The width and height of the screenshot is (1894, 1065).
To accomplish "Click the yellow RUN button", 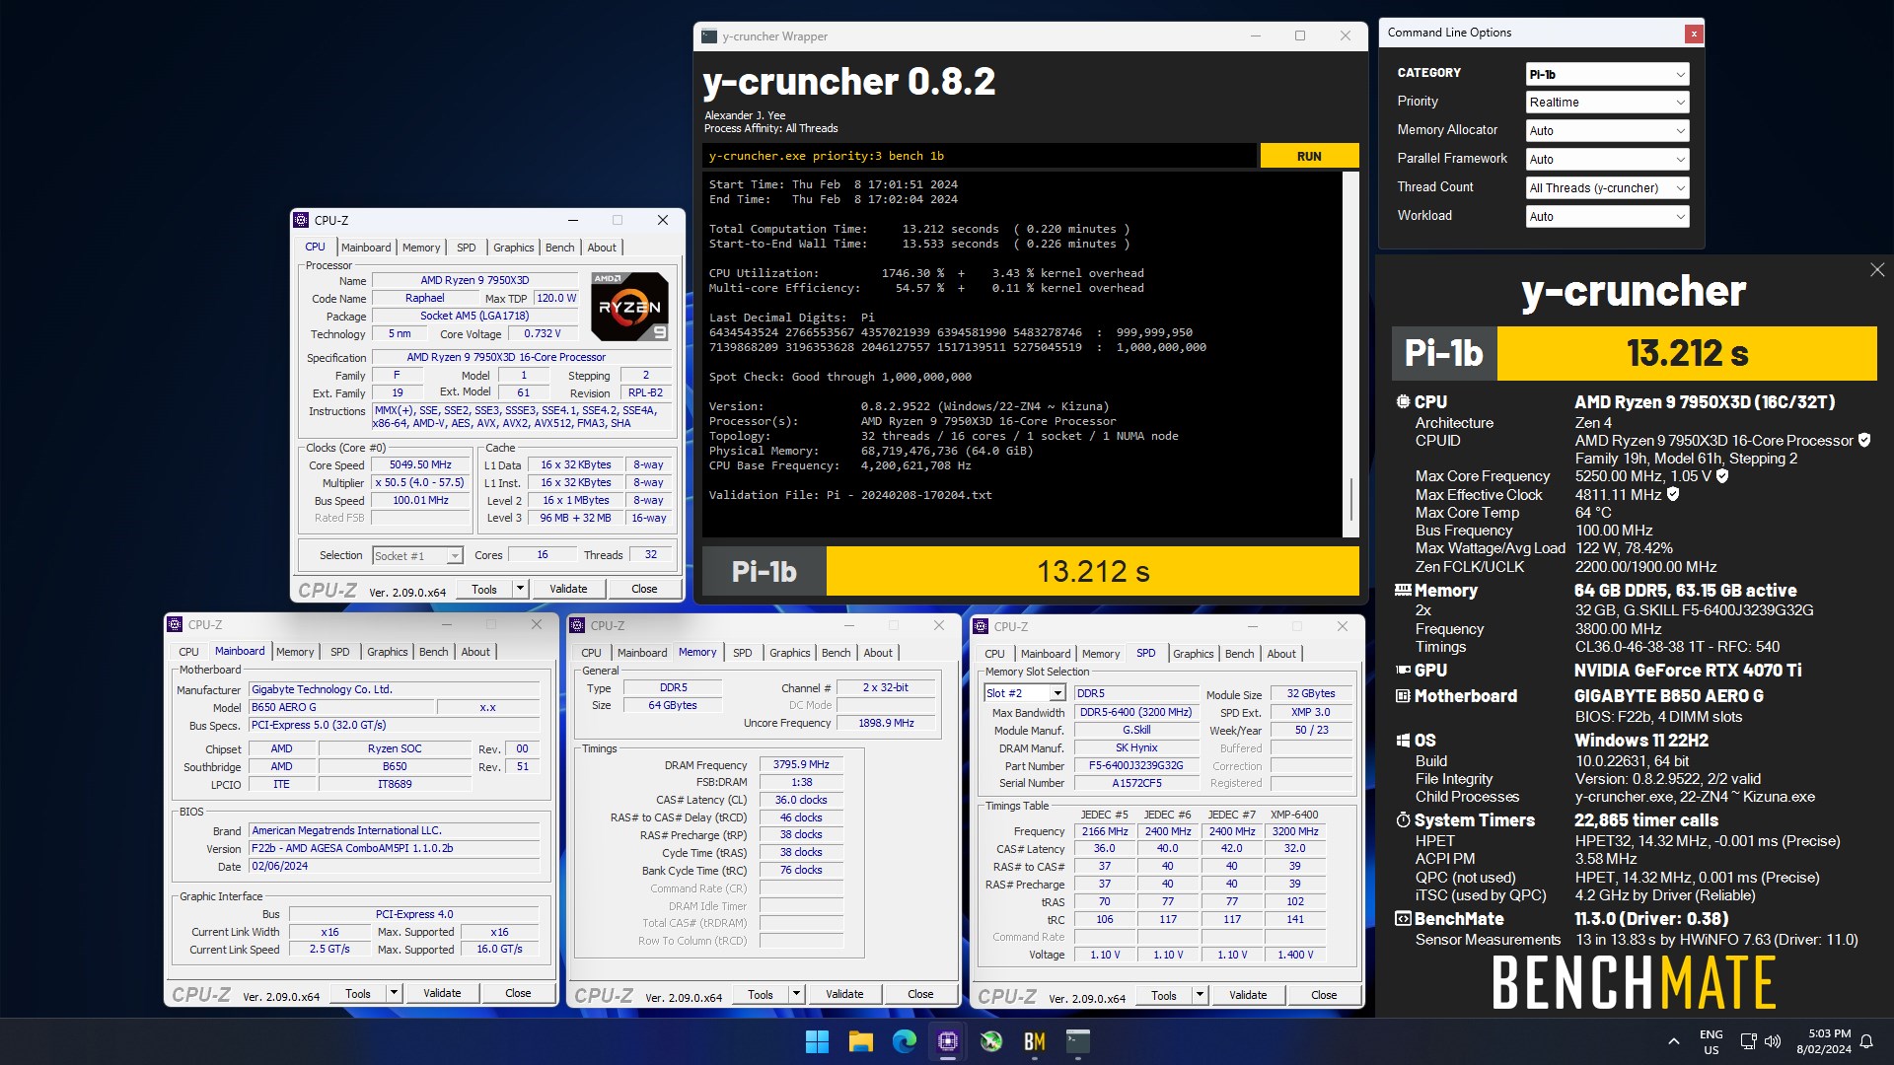I will [1309, 156].
